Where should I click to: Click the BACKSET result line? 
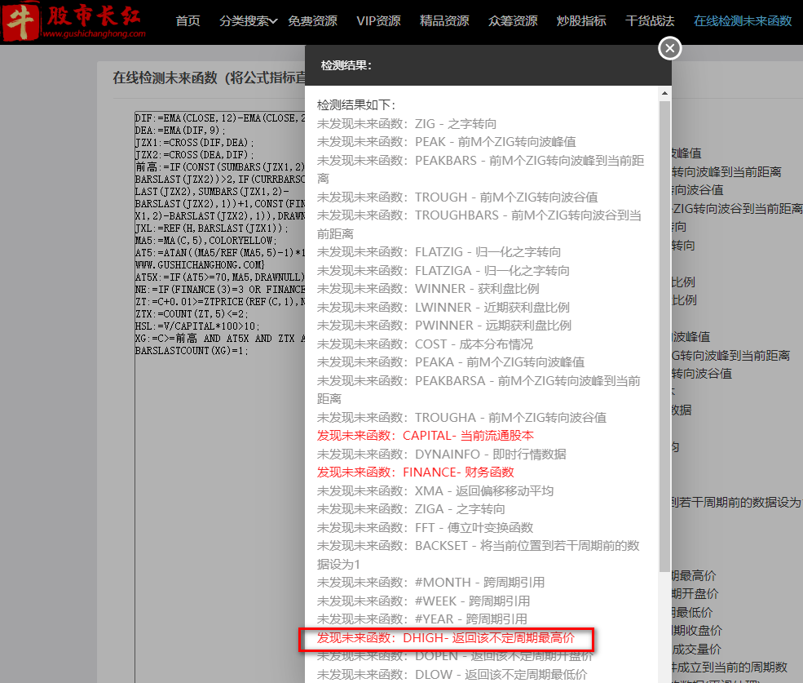(x=479, y=555)
